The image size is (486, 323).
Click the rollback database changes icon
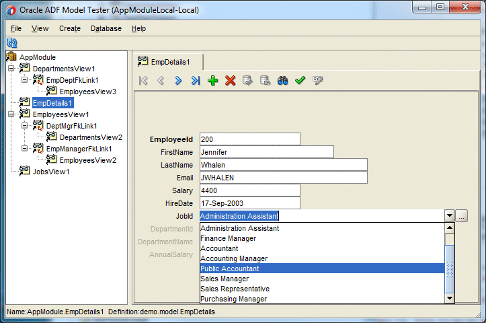pyautogui.click(x=265, y=81)
